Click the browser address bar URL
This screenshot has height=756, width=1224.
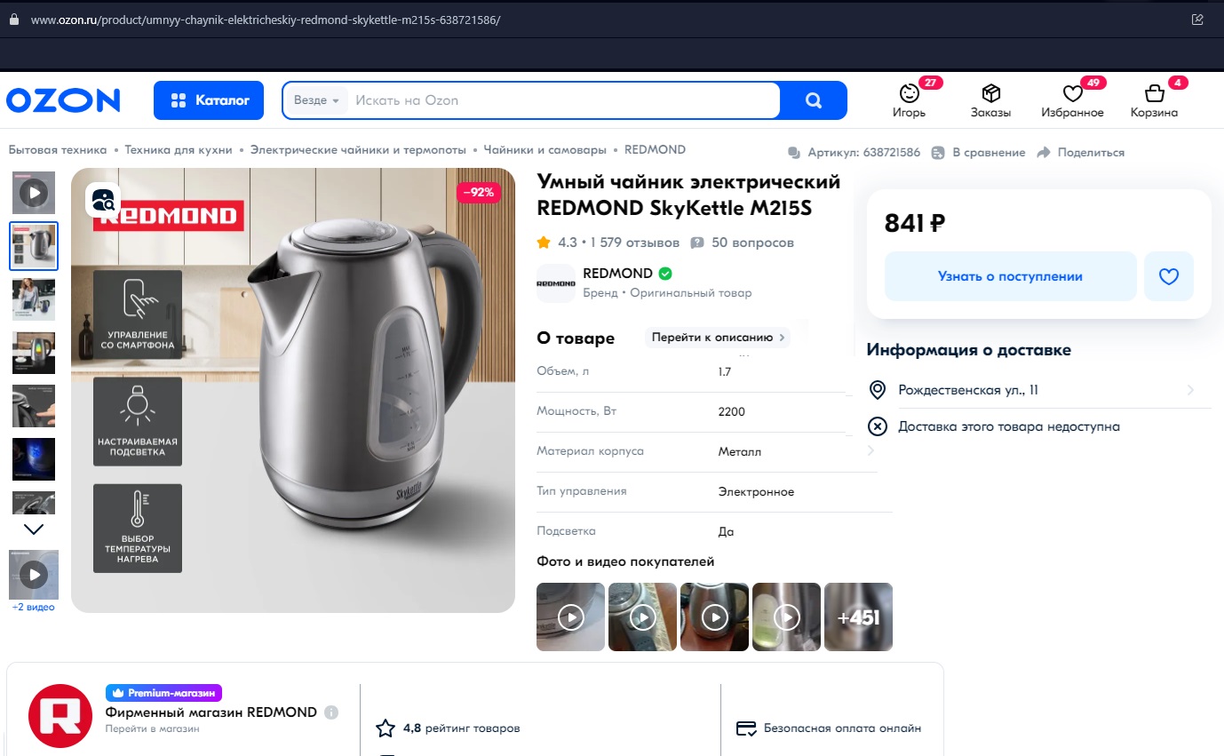click(266, 19)
